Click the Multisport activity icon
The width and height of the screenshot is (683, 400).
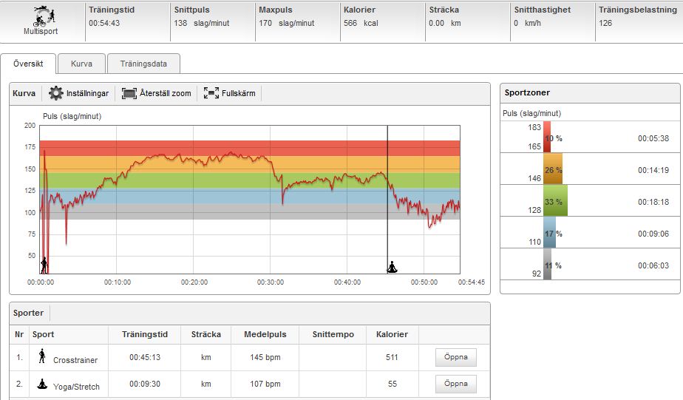41,16
